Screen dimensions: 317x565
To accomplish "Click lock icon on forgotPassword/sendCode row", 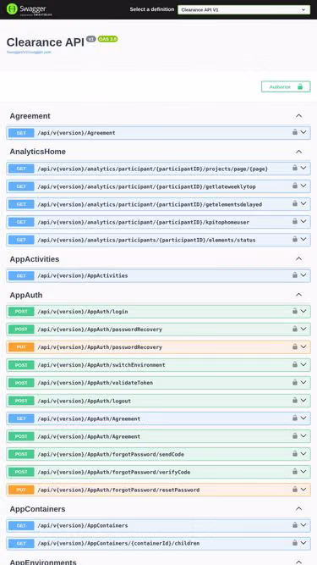I will [295, 454].
